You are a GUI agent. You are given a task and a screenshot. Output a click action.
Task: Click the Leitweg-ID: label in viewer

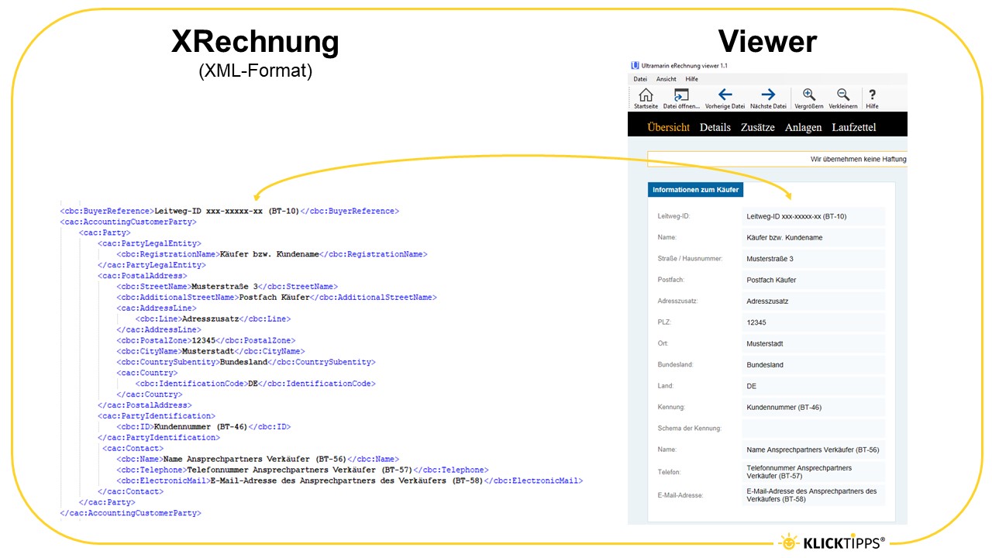click(x=673, y=216)
